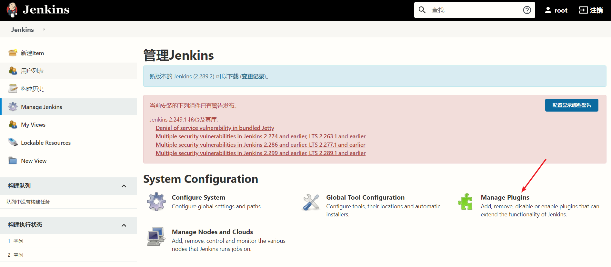Log out using the 注销 link
Screen dimensions: 611x267
[x=596, y=10]
